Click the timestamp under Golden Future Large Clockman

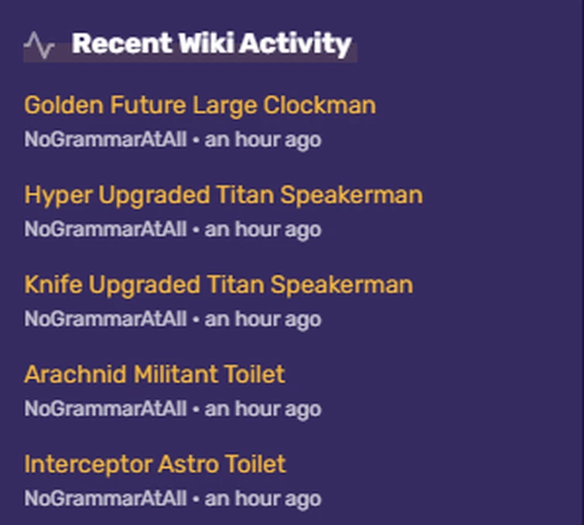click(x=262, y=140)
